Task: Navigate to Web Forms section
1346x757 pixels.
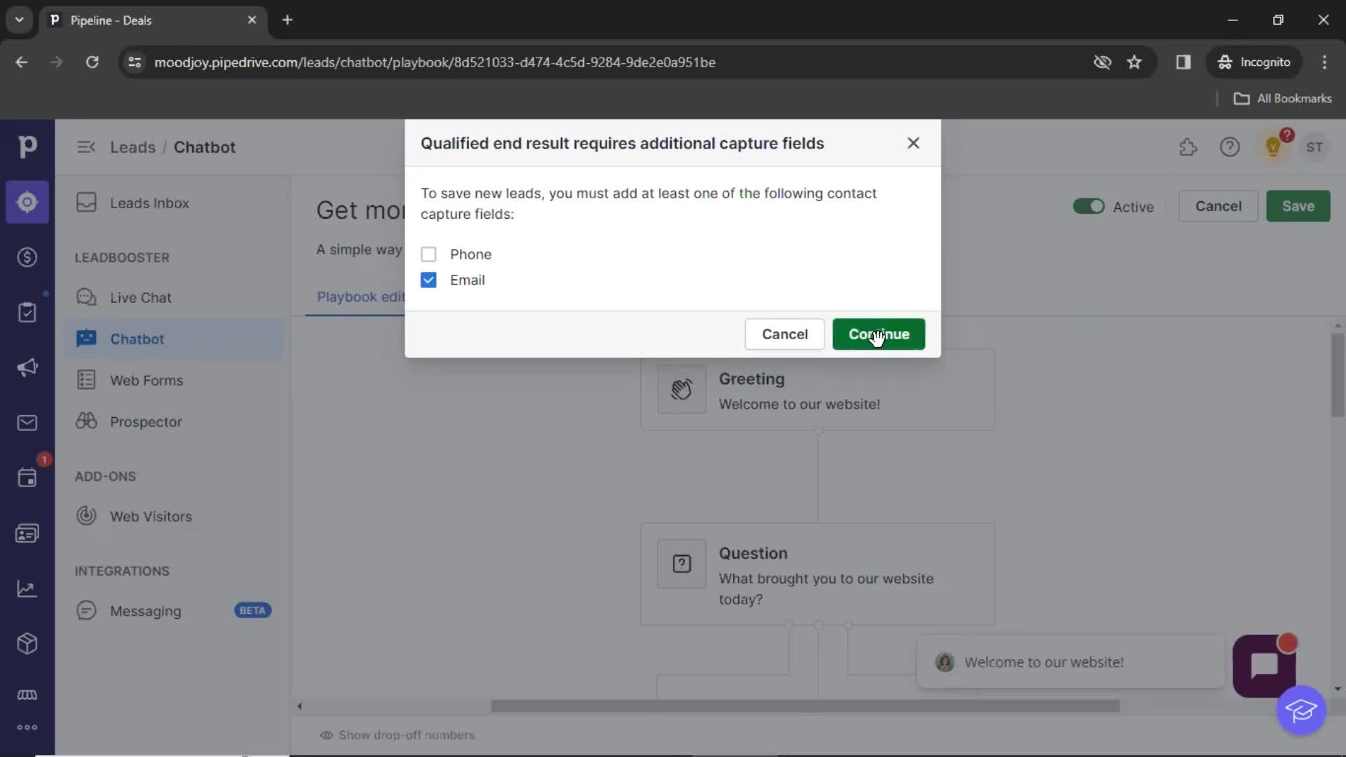Action: click(146, 379)
